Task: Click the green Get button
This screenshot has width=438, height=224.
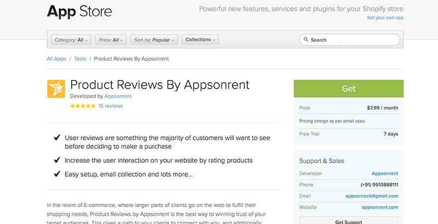Action: pos(348,89)
